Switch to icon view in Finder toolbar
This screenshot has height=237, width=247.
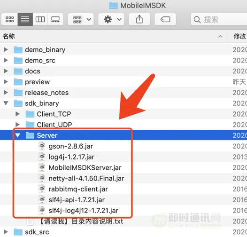click(9, 19)
